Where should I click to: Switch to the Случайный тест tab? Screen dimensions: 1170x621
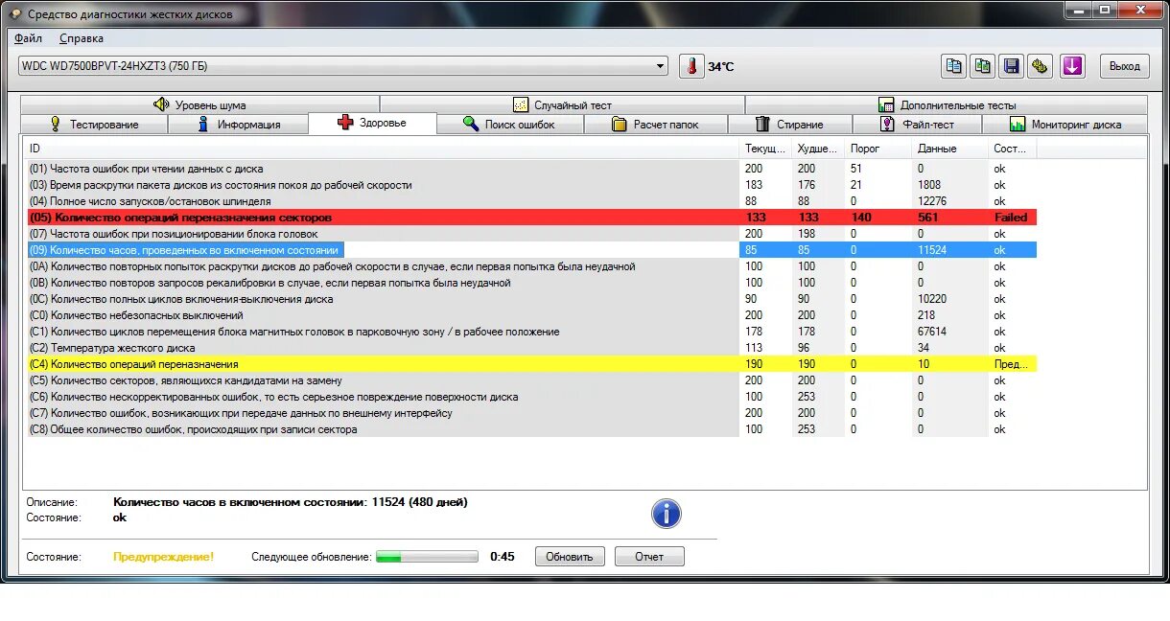562,105
